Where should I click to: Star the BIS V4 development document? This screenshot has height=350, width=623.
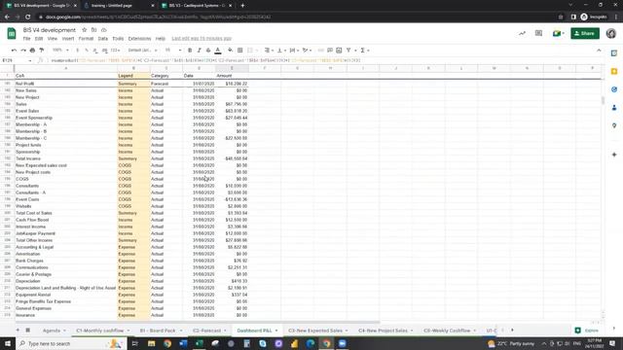point(85,30)
